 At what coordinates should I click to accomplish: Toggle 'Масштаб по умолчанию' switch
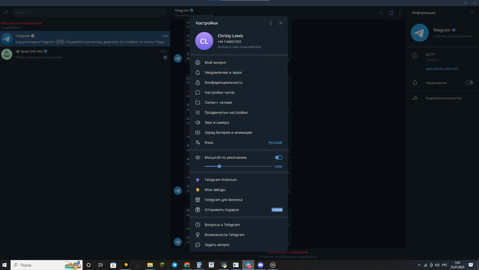click(279, 157)
